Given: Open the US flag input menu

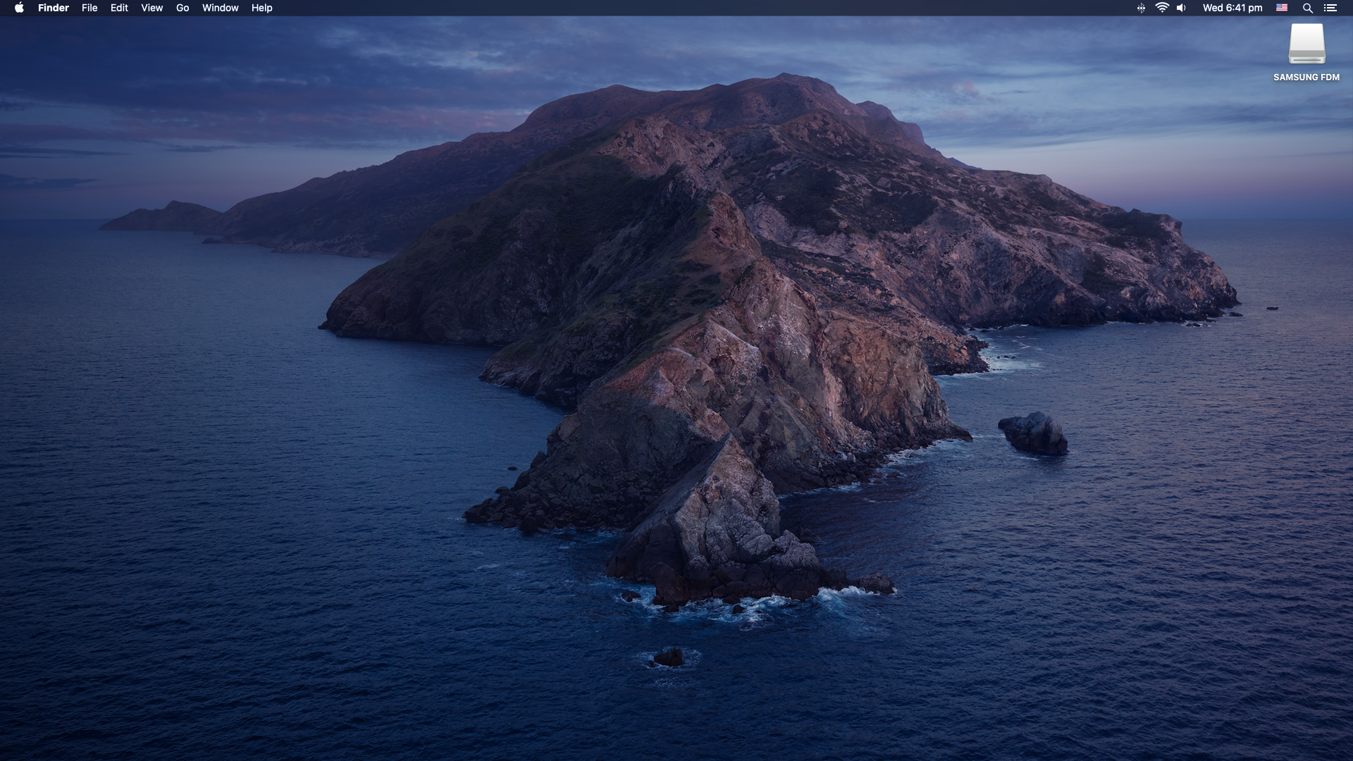Looking at the screenshot, I should [x=1282, y=8].
